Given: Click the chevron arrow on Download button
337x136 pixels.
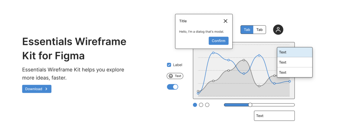Looking at the screenshot, I should [x=46, y=89].
